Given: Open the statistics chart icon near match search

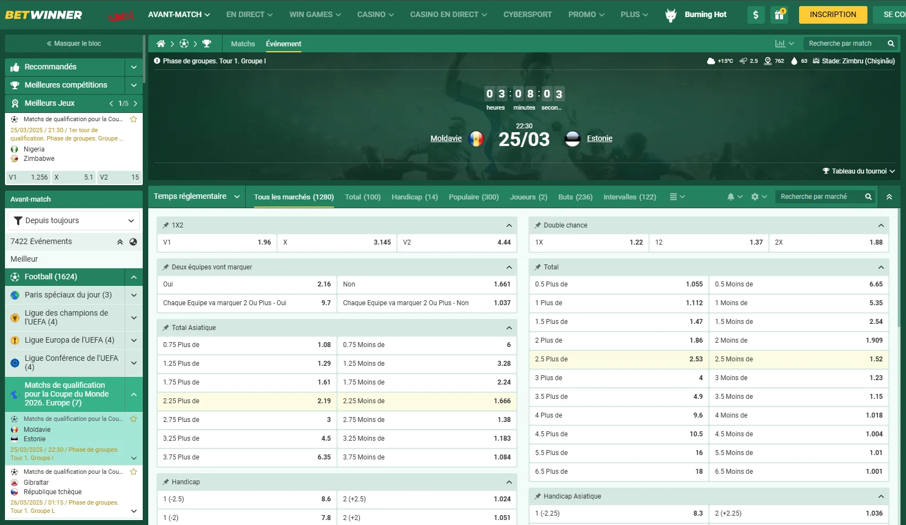Looking at the screenshot, I should [780, 43].
